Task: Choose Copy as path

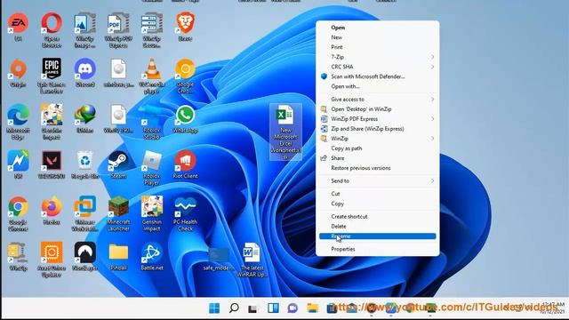Action: pyautogui.click(x=377, y=148)
